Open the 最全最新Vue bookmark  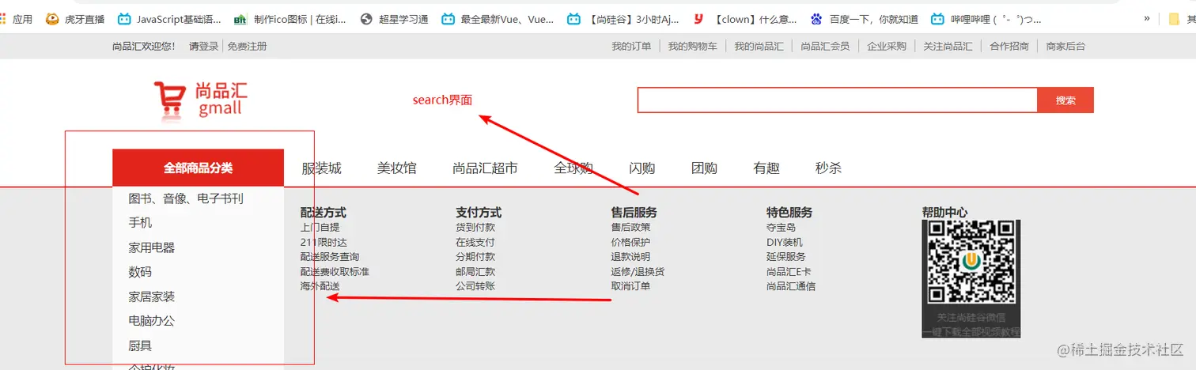(498, 19)
